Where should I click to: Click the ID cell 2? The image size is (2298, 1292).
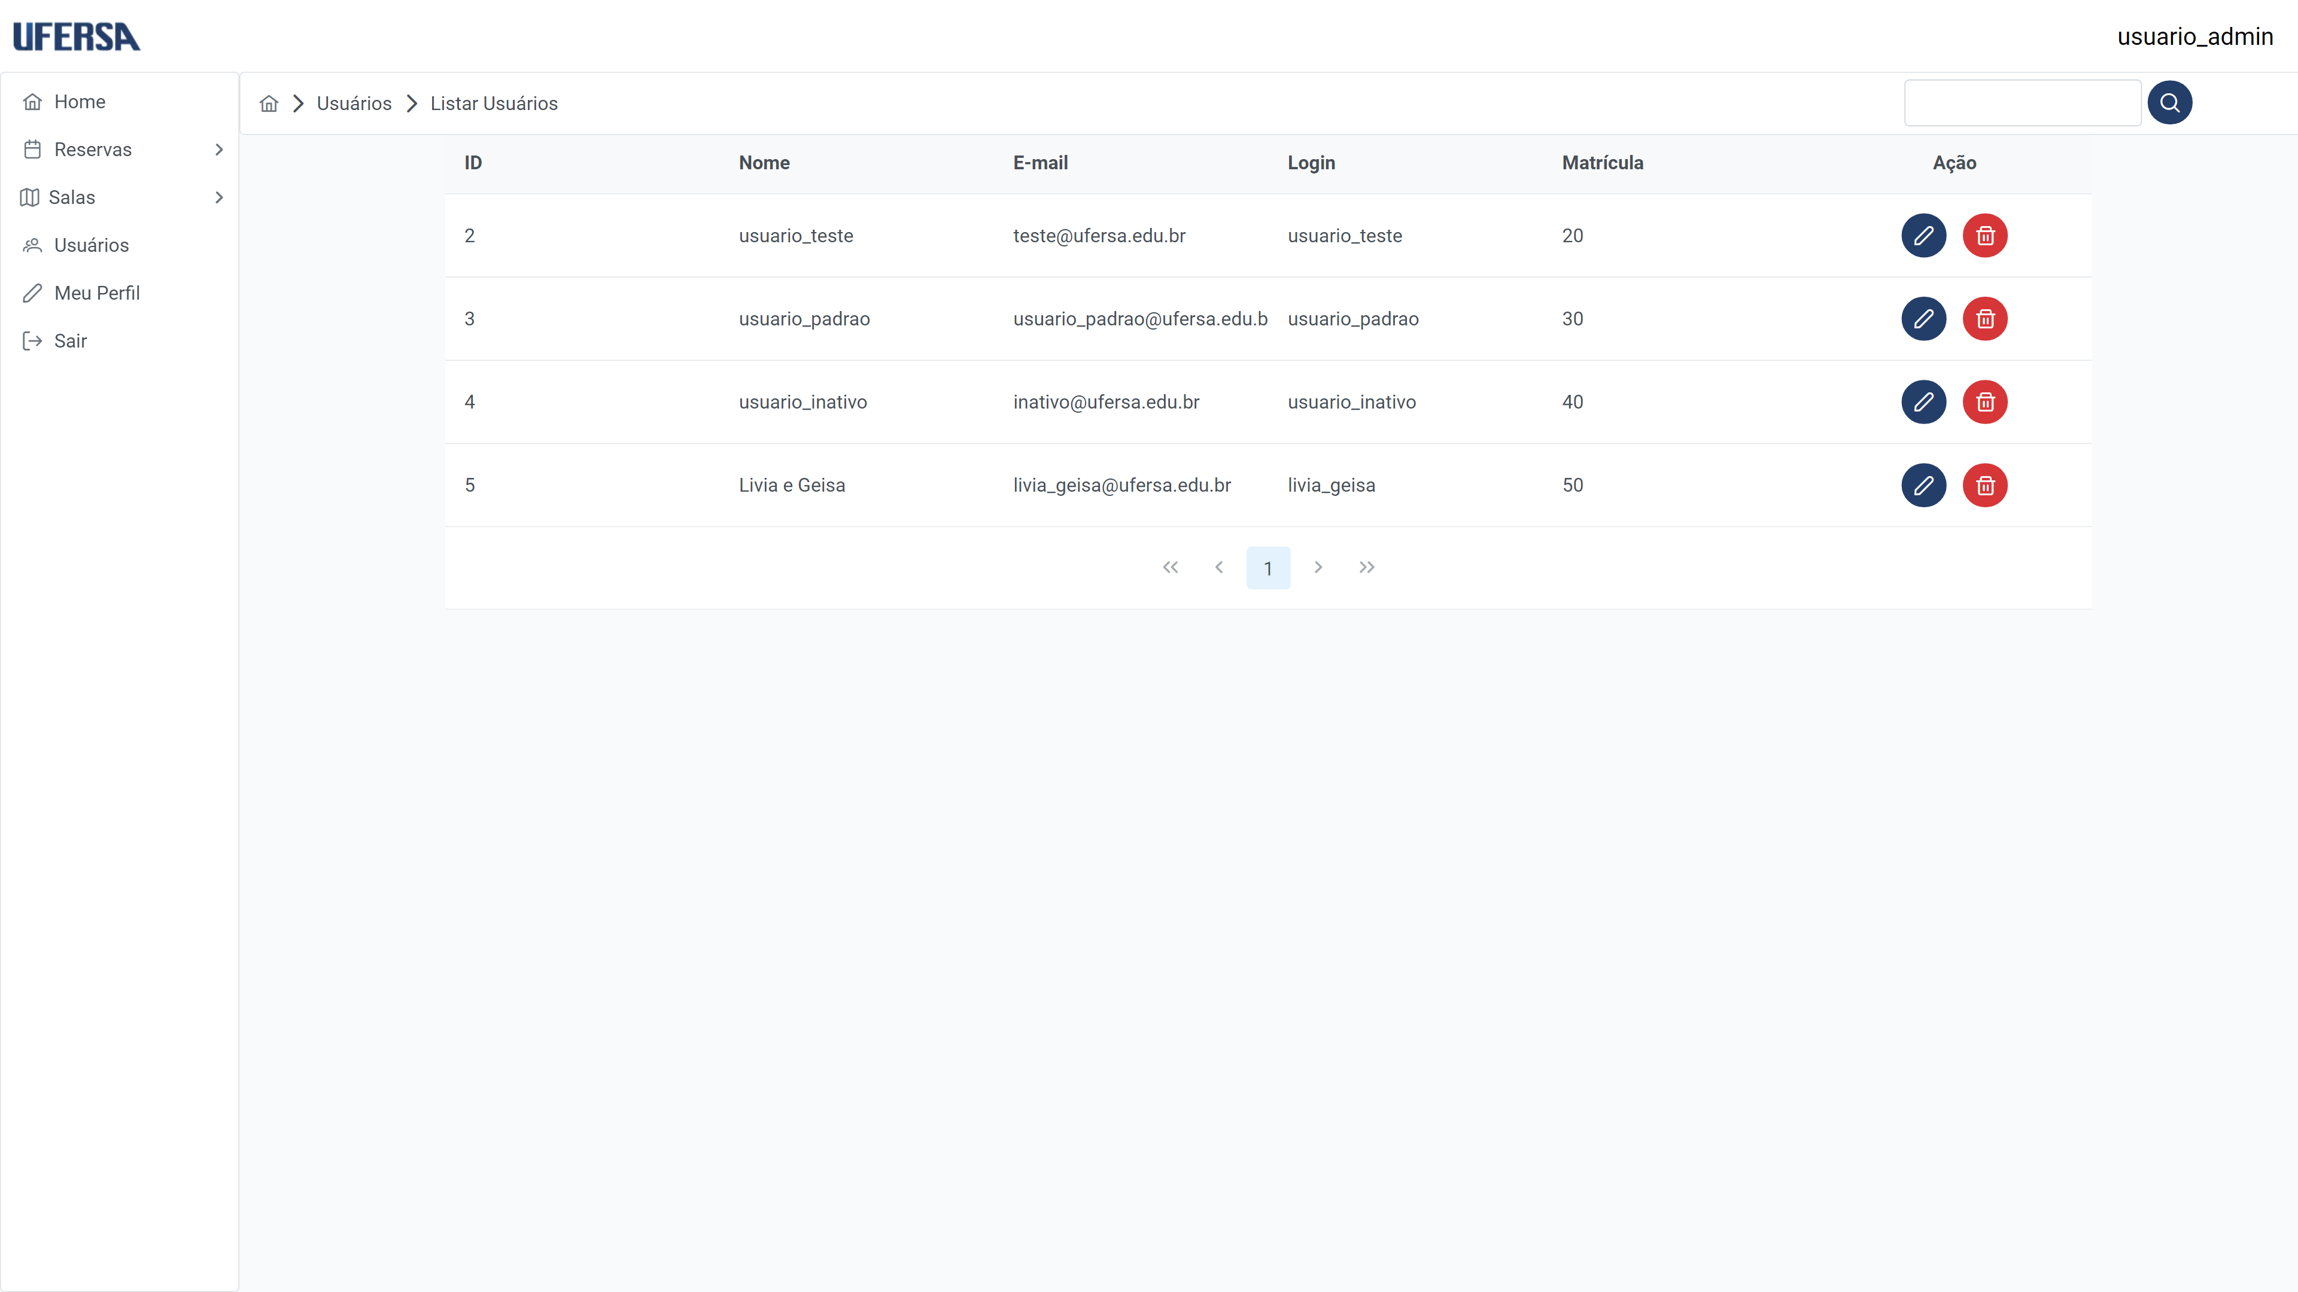(469, 236)
